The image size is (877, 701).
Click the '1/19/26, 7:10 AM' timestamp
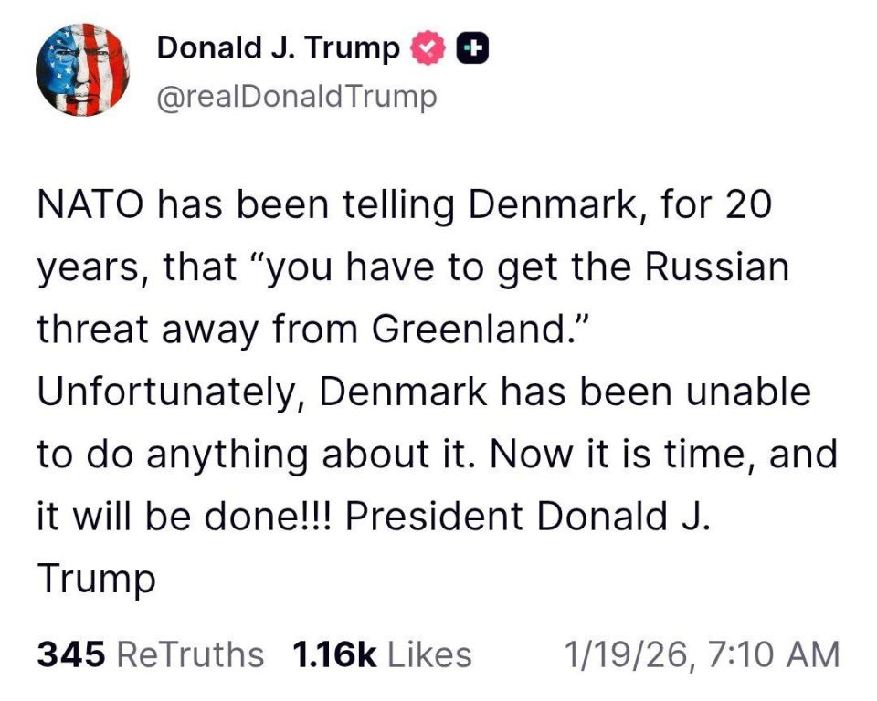pyautogui.click(x=703, y=654)
